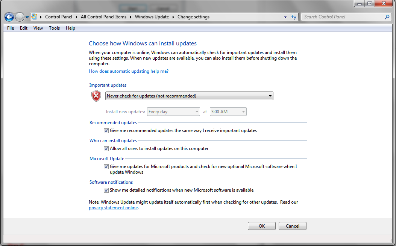Go back with the blue Back arrow
This screenshot has height=246, width=396.
pos(9,17)
